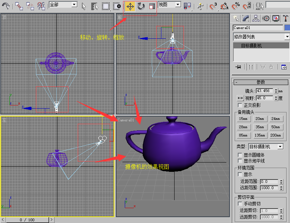Collapse the 参数 rollout
The image size is (290, 223).
[261, 82]
